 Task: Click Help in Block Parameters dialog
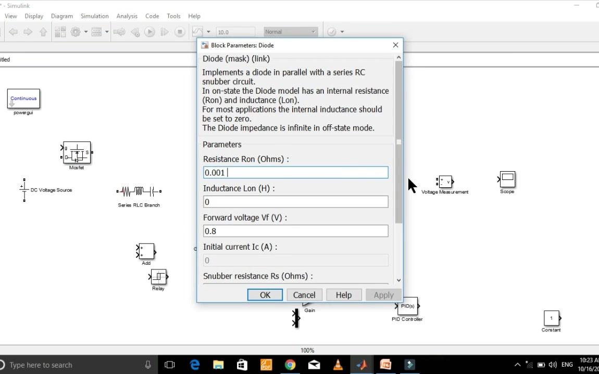coord(343,295)
